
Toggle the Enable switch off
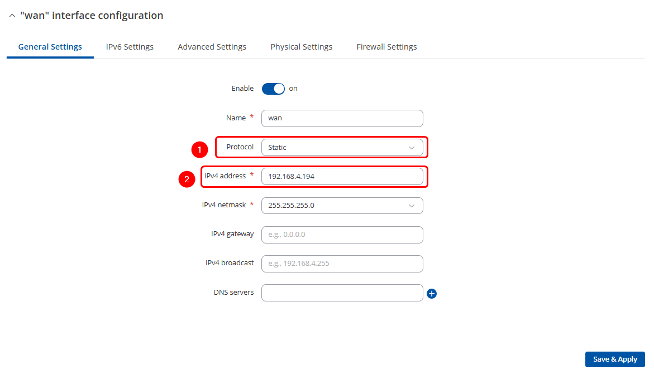(x=273, y=89)
